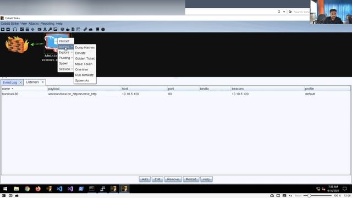
Task: Choose Spawn from the context menu
Action: (66, 63)
